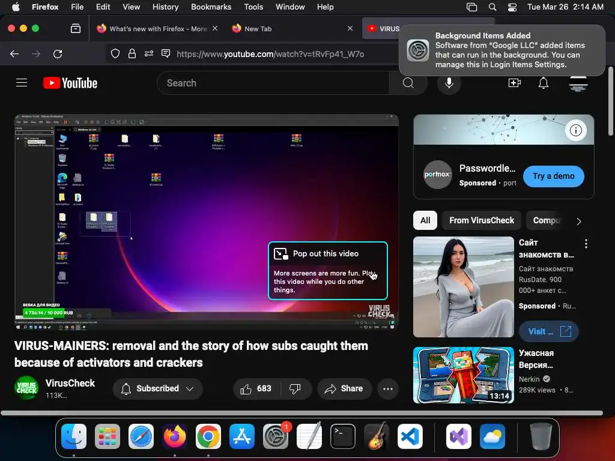615x461 pixels.
Task: Open App Store from the Dock
Action: click(242, 436)
